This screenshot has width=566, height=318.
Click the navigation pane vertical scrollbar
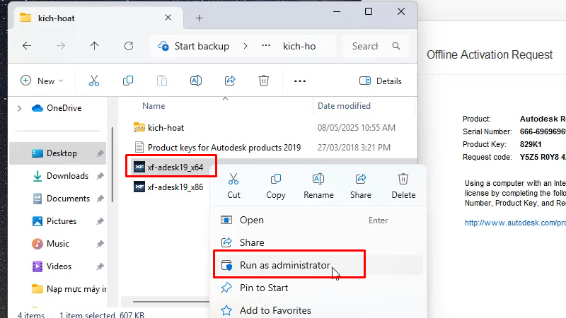pyautogui.click(x=112, y=165)
